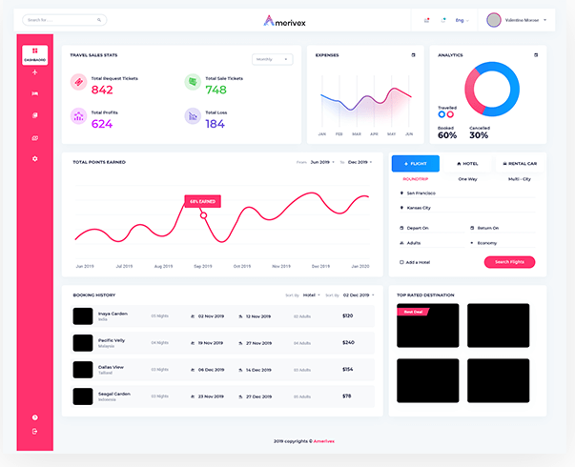Open the Dashboard sidebar item

click(34, 54)
